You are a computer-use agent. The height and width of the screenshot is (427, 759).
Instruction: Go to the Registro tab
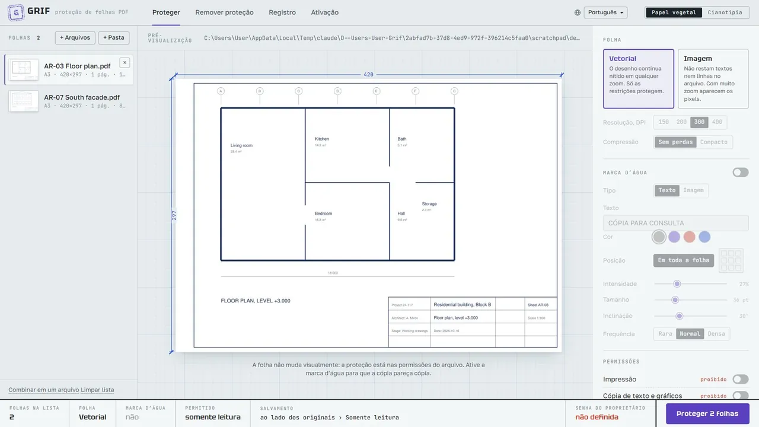282,12
